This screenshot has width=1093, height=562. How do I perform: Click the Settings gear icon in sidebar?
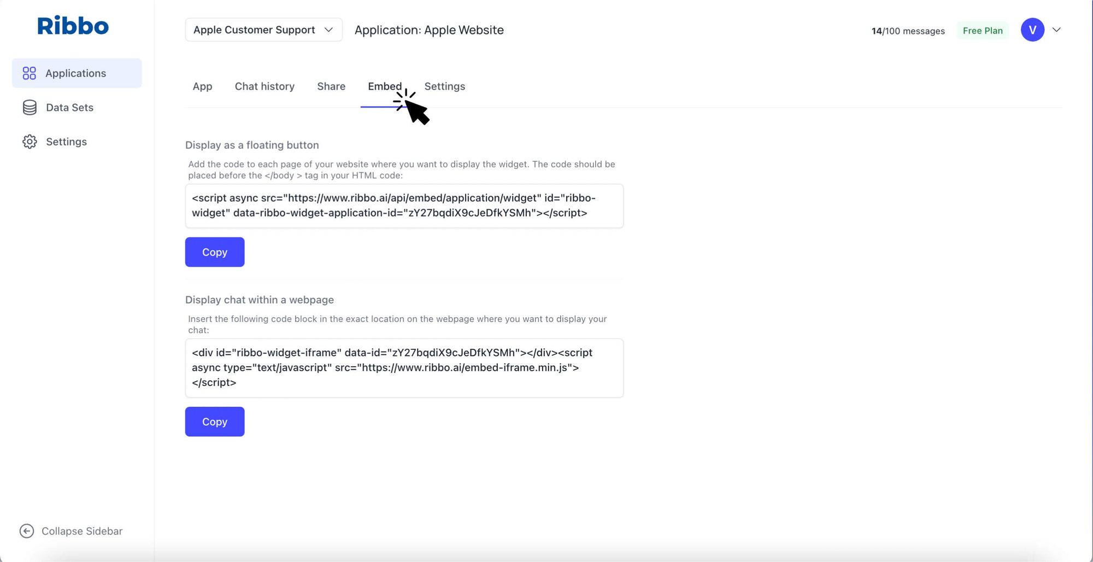coord(30,142)
